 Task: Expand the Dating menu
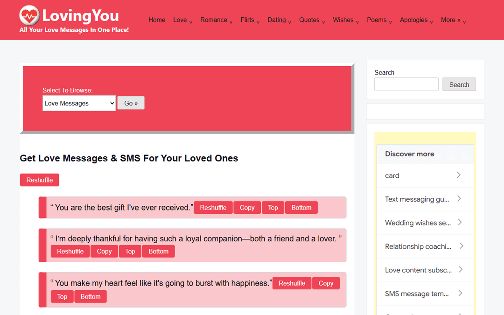(x=280, y=20)
